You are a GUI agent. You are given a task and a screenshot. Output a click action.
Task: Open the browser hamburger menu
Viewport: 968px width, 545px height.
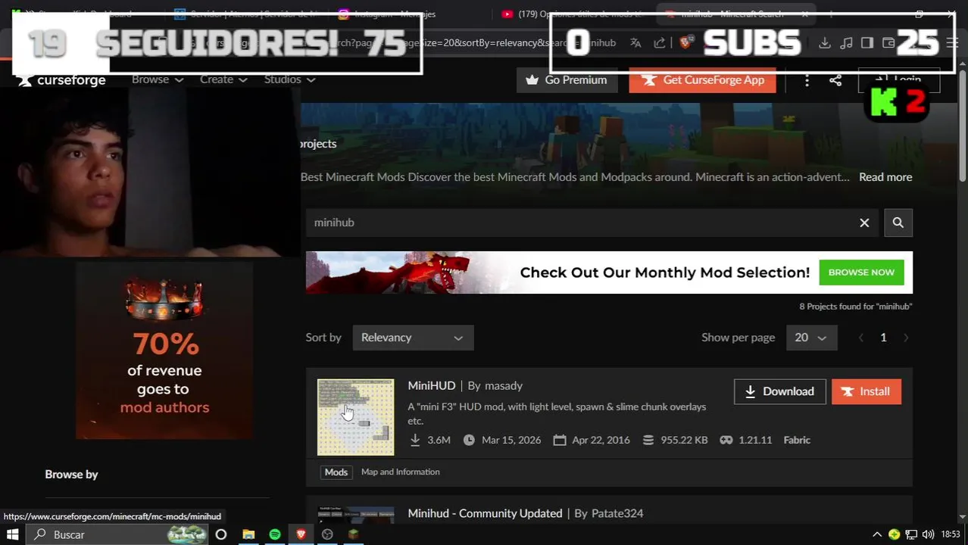953,43
